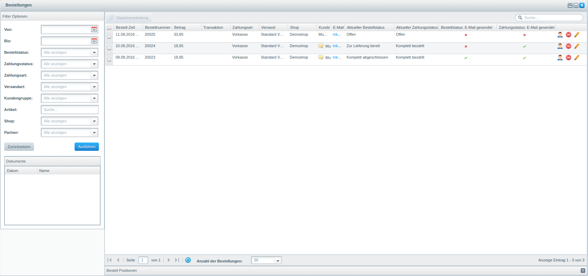Open email link for order 20023
Screen dimensions: 588x276
click(x=337, y=57)
